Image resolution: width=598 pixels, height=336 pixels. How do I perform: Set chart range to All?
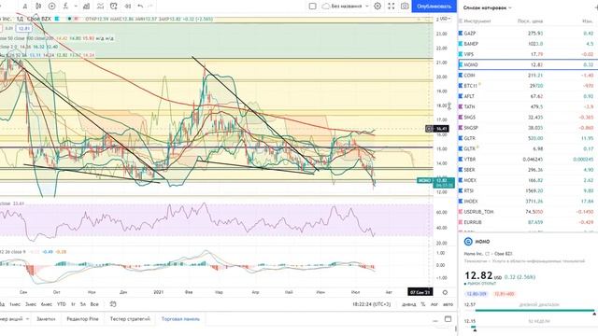point(94,304)
